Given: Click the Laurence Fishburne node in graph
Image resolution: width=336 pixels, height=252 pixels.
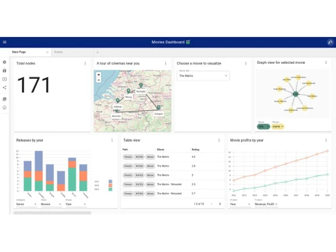Looking at the screenshot, I should [x=304, y=108].
